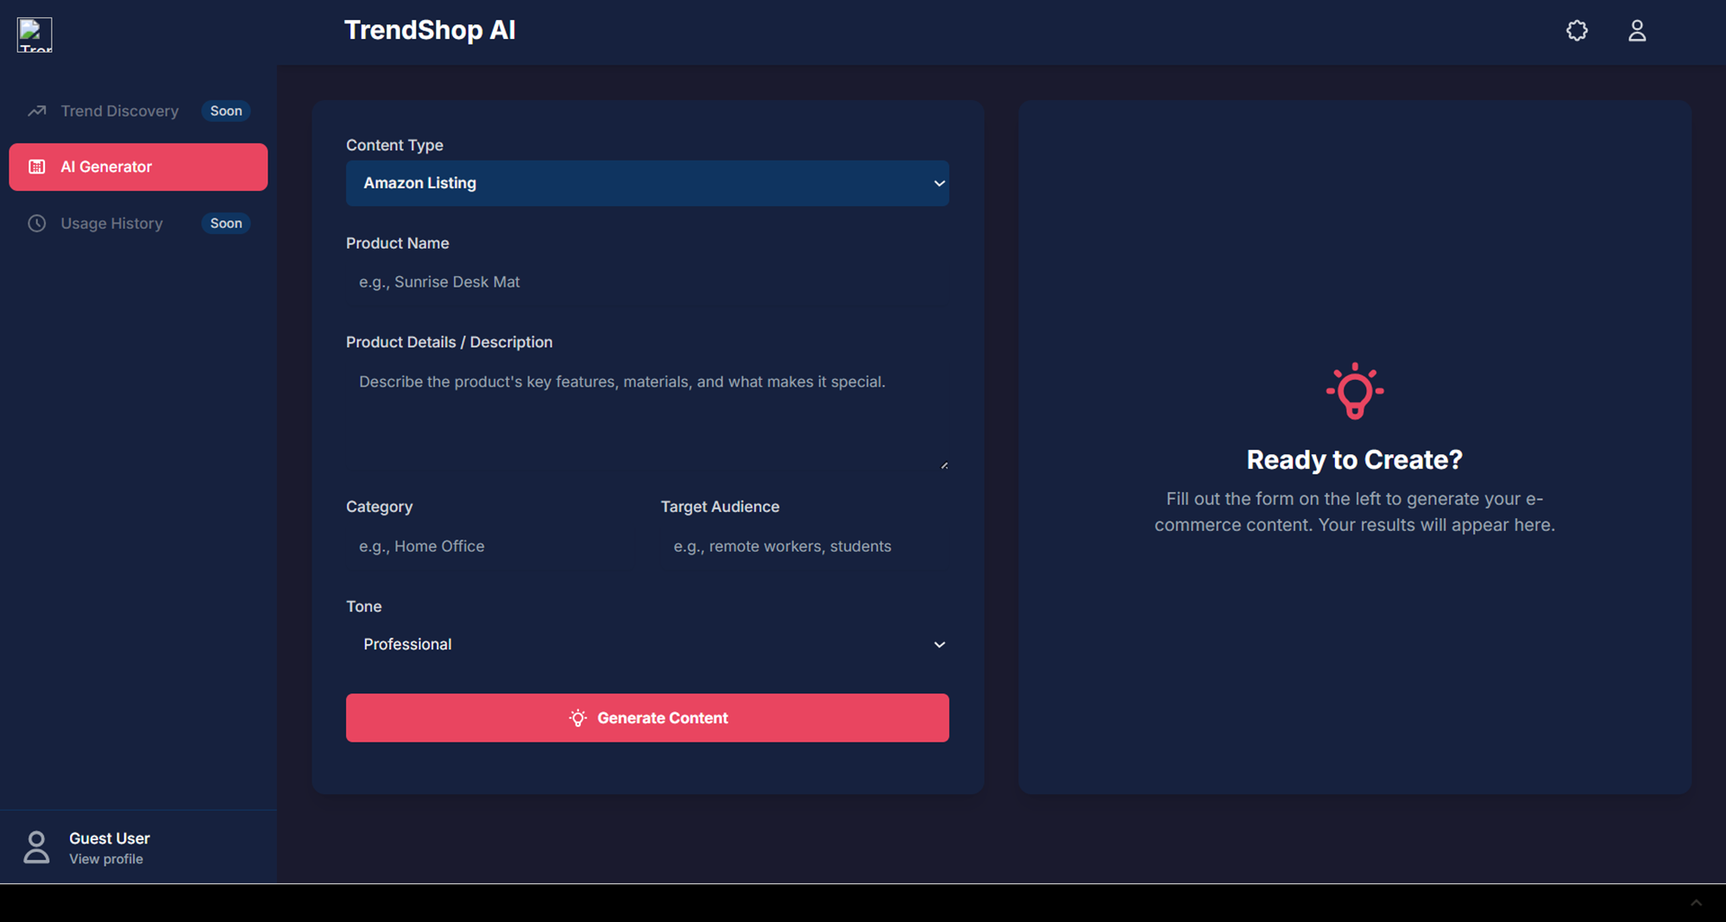1726x922 pixels.
Task: Open settings via the gear icon
Action: pos(1577,31)
